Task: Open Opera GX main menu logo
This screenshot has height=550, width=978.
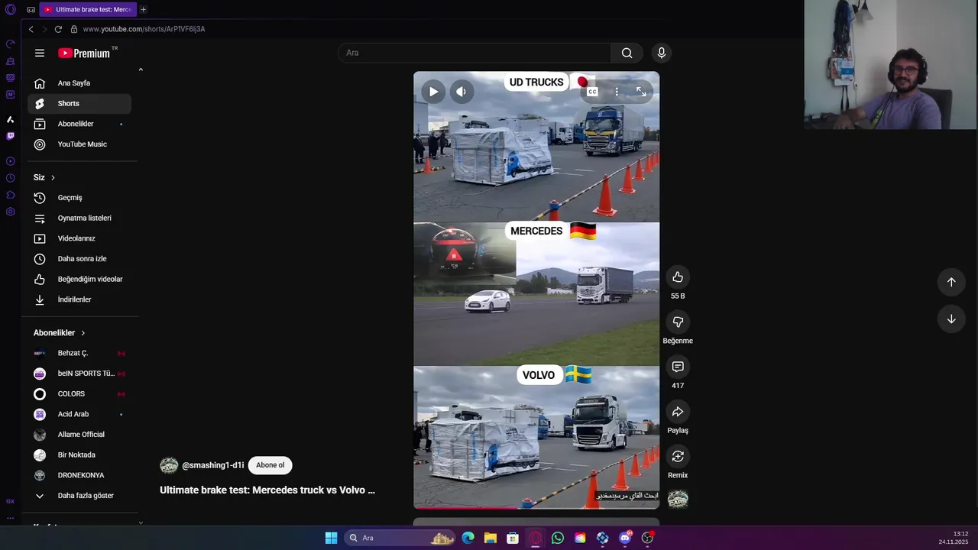Action: [x=10, y=10]
